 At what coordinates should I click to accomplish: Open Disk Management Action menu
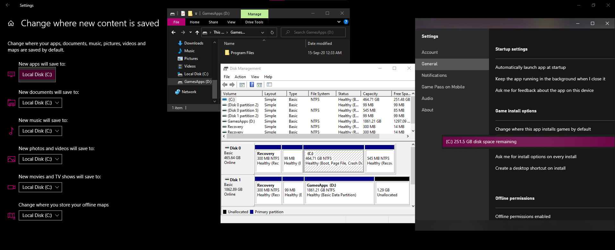coord(240,77)
